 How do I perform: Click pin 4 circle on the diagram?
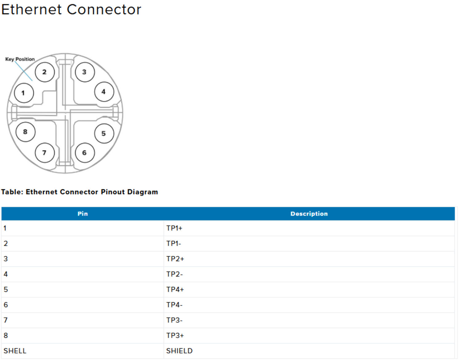pyautogui.click(x=104, y=92)
